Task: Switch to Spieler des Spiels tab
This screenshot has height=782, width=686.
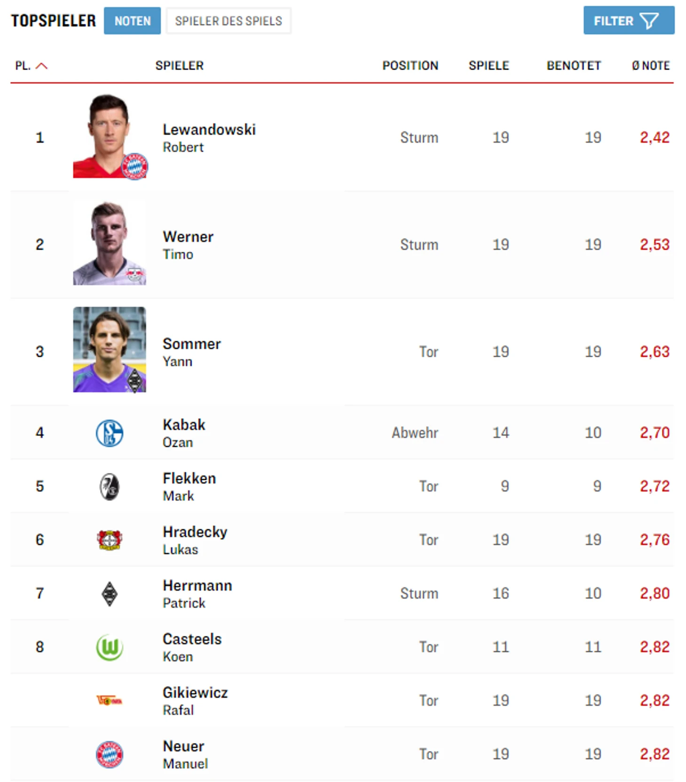Action: (x=229, y=21)
